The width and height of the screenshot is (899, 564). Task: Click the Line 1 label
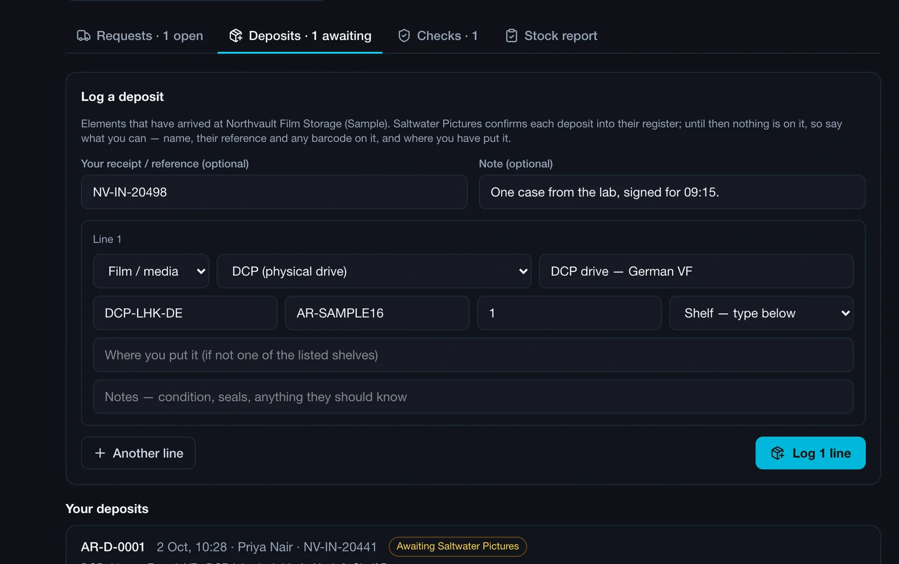[x=107, y=240]
